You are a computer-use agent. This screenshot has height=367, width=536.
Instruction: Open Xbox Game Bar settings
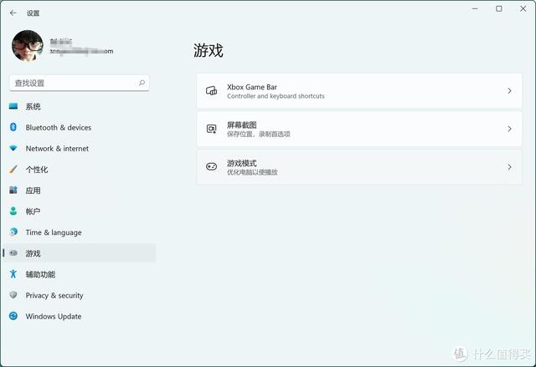pyautogui.click(x=359, y=91)
